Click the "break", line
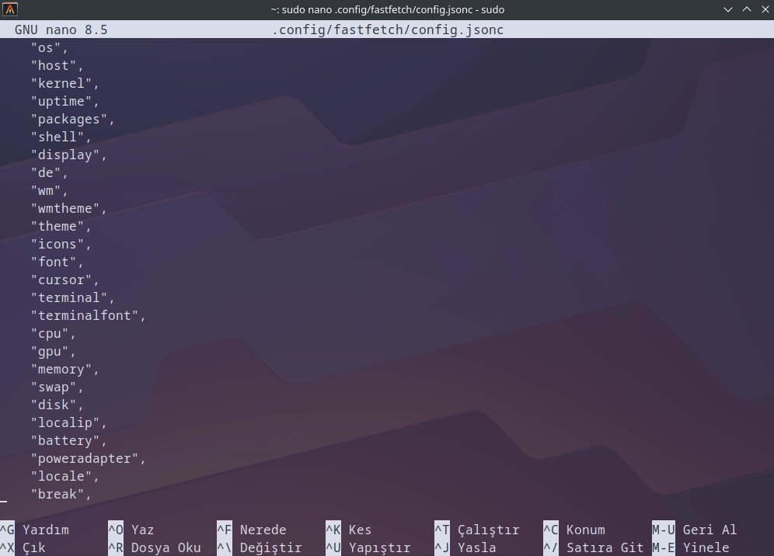This screenshot has width=774, height=556. pos(61,495)
